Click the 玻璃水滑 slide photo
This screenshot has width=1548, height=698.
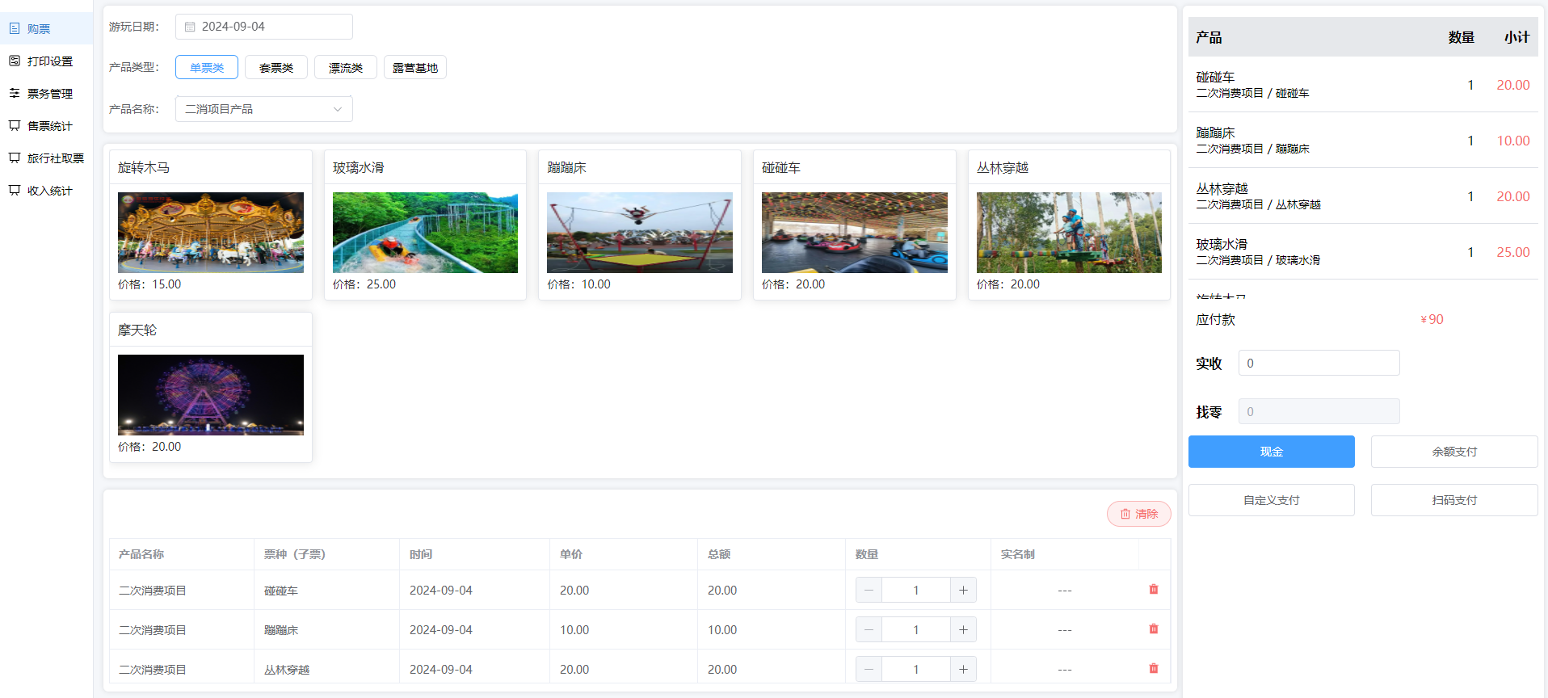[x=425, y=233]
